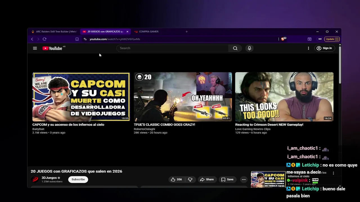Click the browser Update menu button
Screen dimensions: 360x202
(332, 39)
